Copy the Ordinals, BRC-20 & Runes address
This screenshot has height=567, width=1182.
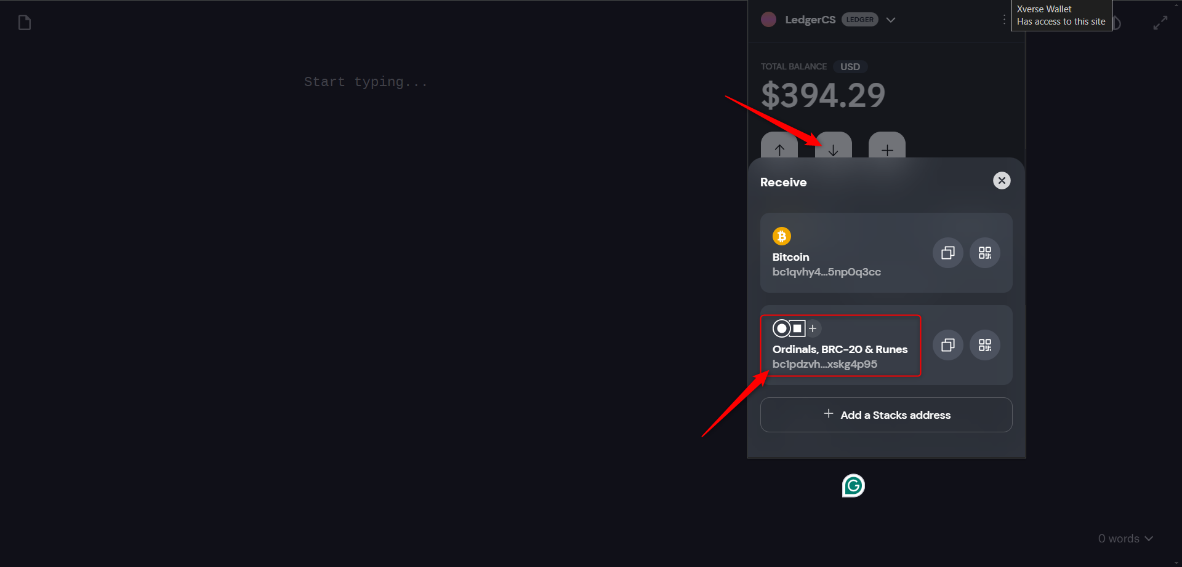(x=947, y=345)
